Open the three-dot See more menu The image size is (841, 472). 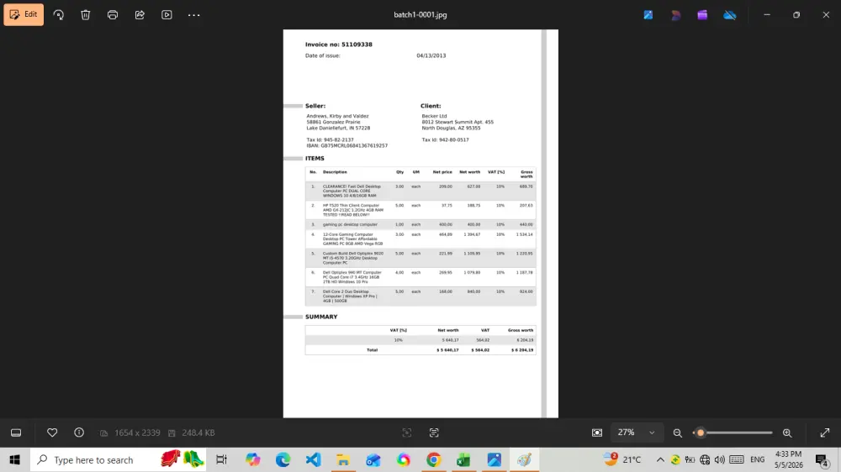point(193,15)
